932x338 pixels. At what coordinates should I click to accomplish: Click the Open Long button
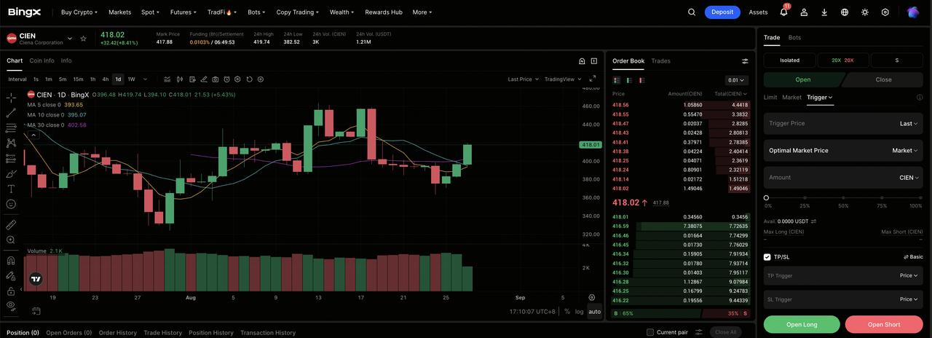[x=802, y=324]
